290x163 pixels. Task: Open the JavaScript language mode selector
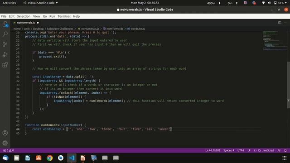coord(268,150)
